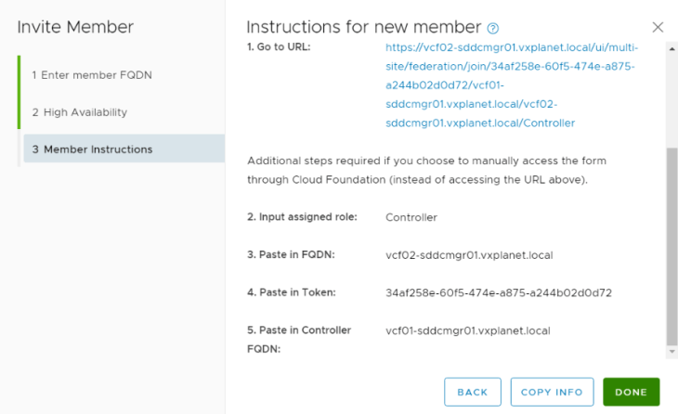
Task: Click the vertical scrollbar thumb
Action: 671,246
